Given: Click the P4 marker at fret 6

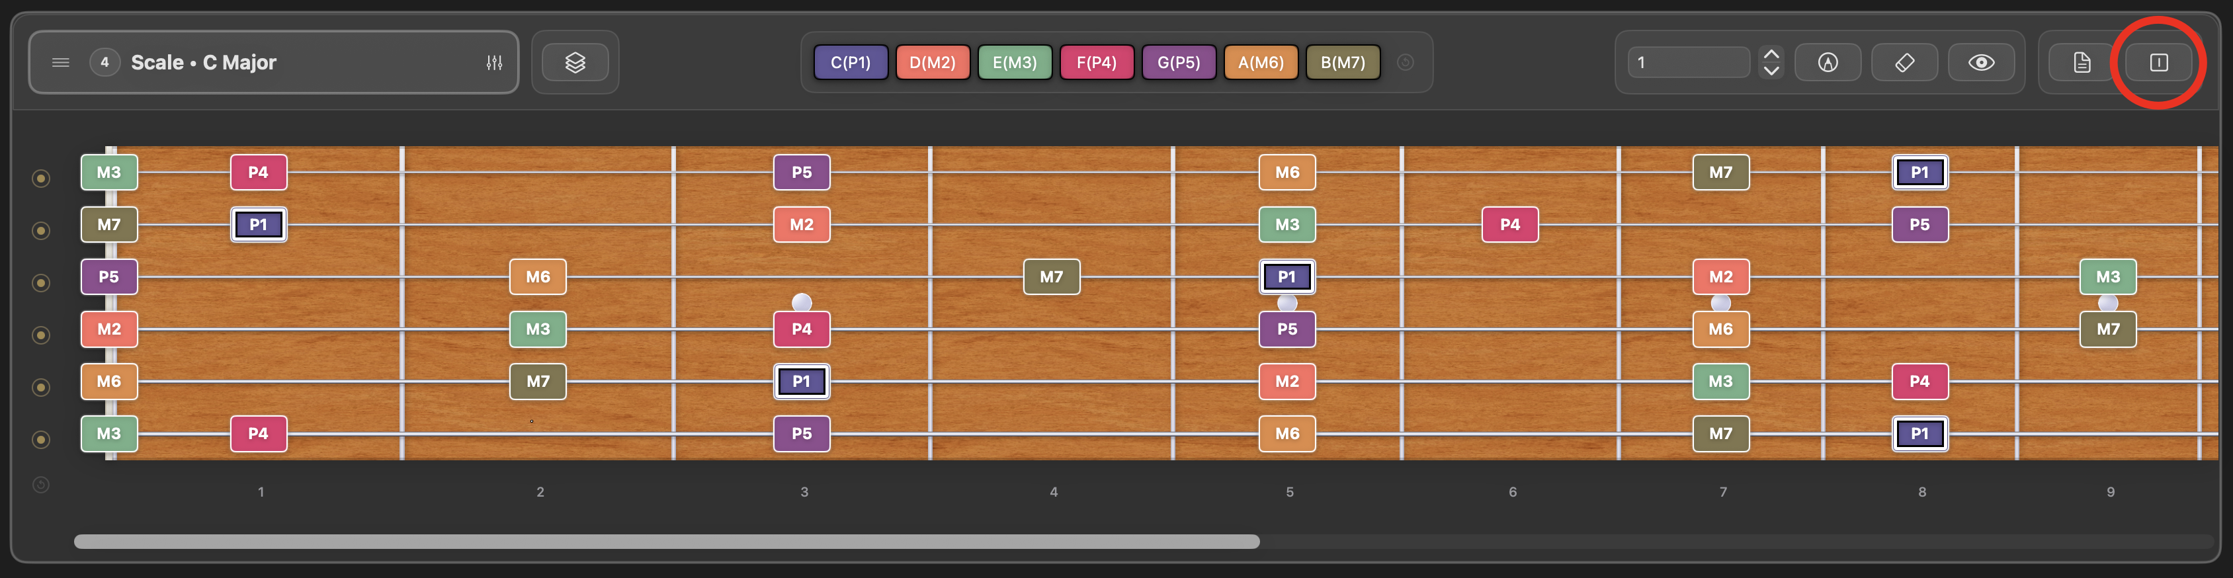Looking at the screenshot, I should tap(1510, 224).
